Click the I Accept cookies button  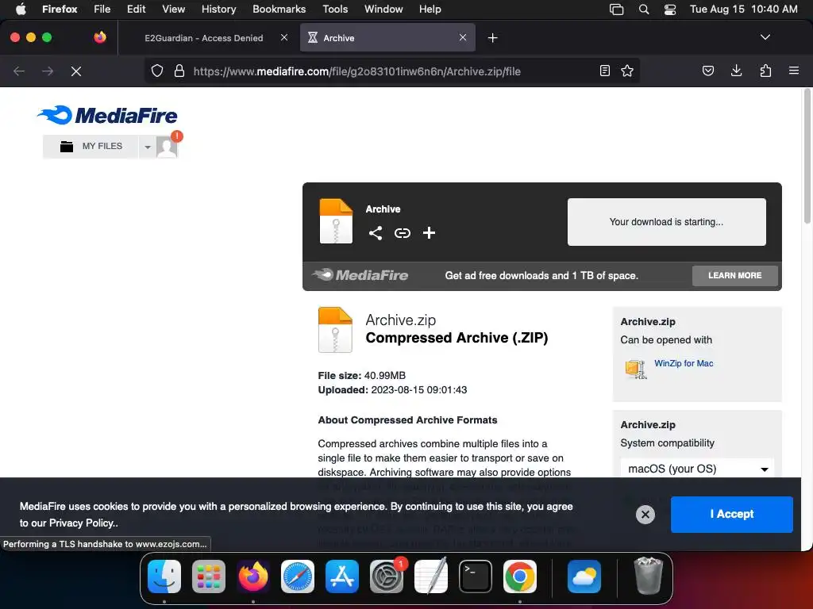[731, 514]
